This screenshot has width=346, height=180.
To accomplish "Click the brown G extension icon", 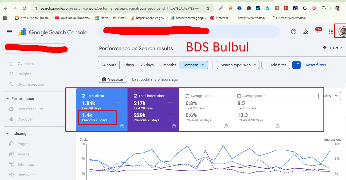I will pyautogui.click(x=277, y=8).
